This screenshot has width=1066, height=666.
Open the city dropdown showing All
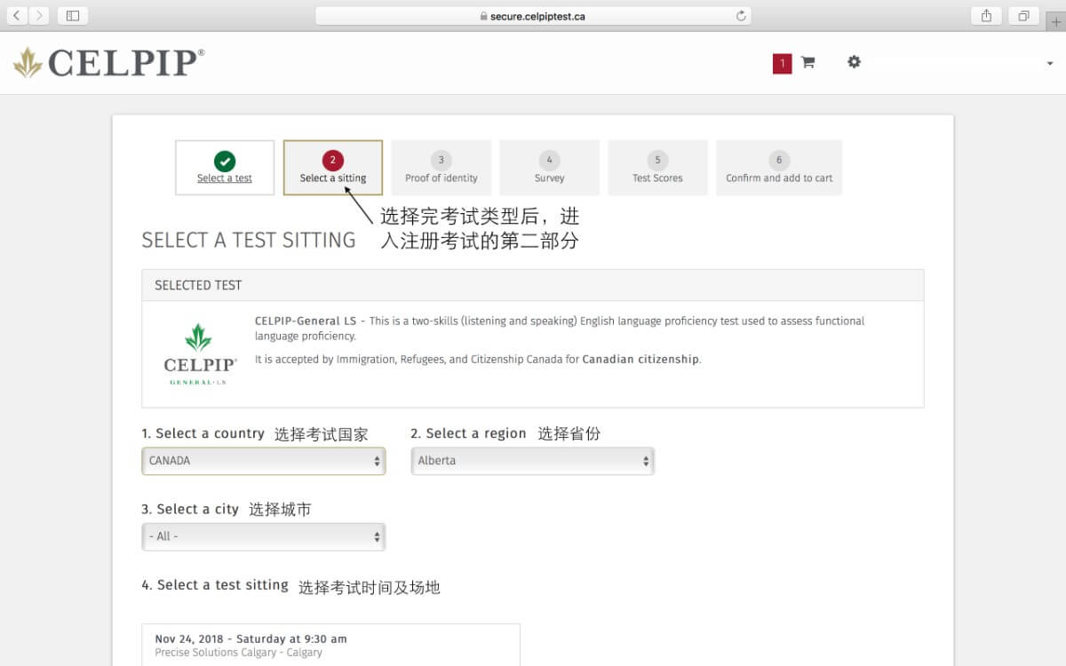coord(264,536)
